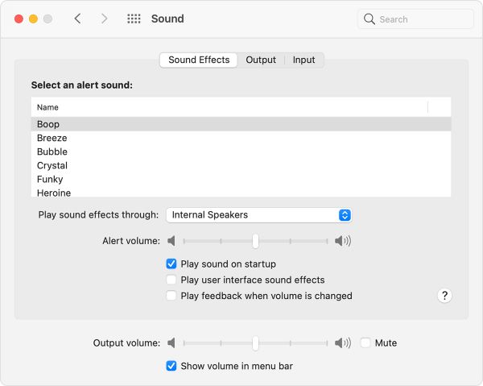Click the back navigation arrow
Viewport: 483px width, 386px height.
coord(77,19)
